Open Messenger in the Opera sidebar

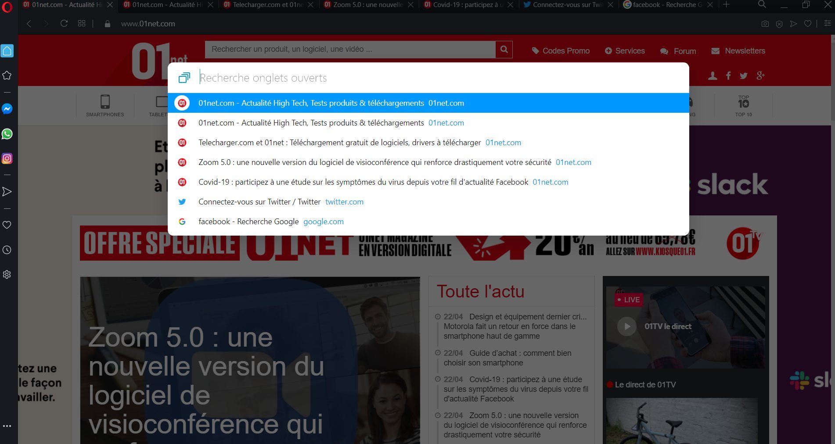(7, 109)
